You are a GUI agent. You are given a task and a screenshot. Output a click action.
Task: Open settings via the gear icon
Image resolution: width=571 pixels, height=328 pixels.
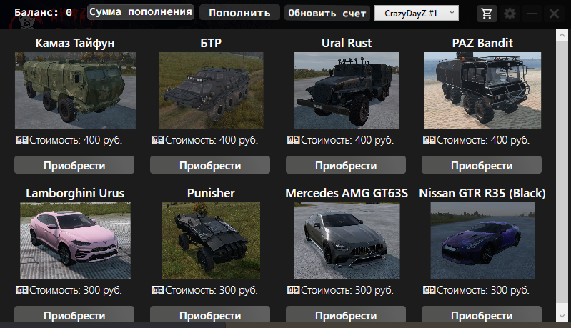pyautogui.click(x=510, y=14)
